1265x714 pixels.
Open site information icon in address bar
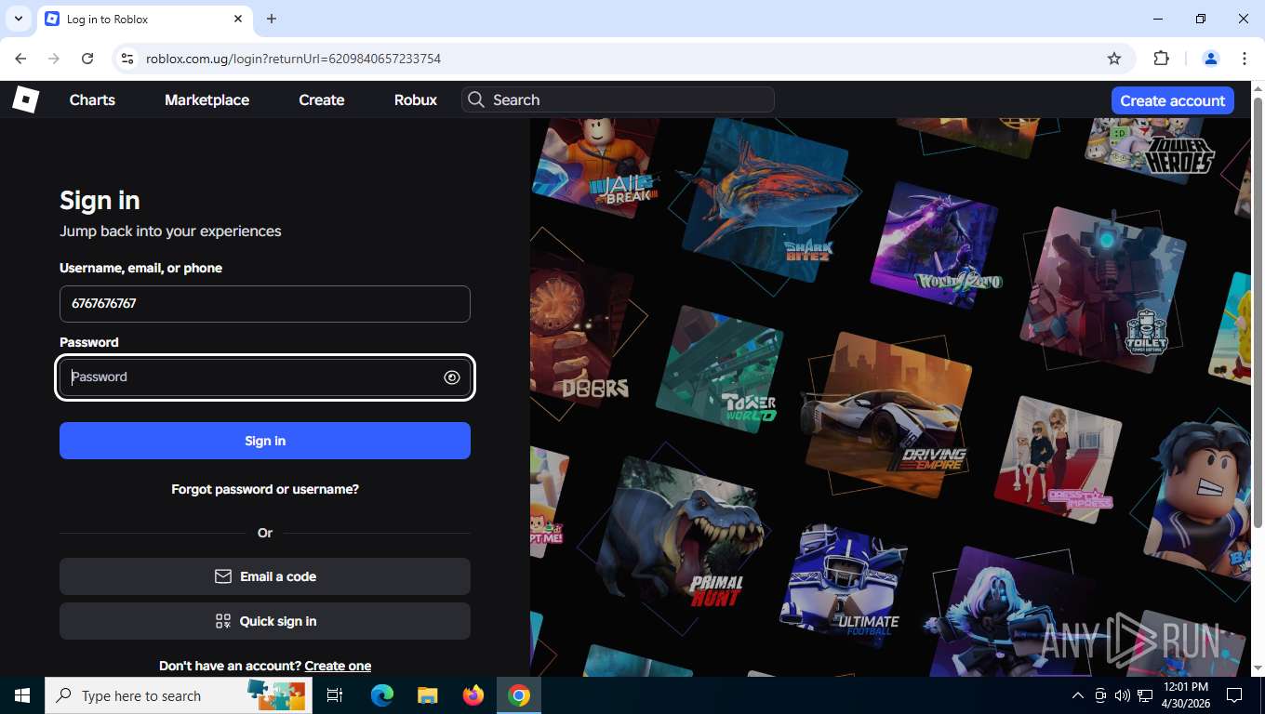tap(128, 59)
